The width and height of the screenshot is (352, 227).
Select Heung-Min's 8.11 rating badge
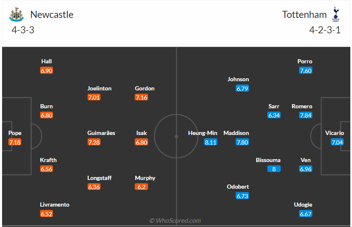(x=211, y=142)
